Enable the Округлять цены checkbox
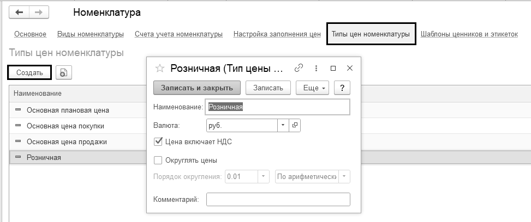Screen dimensions: 531x222 pos(158,161)
